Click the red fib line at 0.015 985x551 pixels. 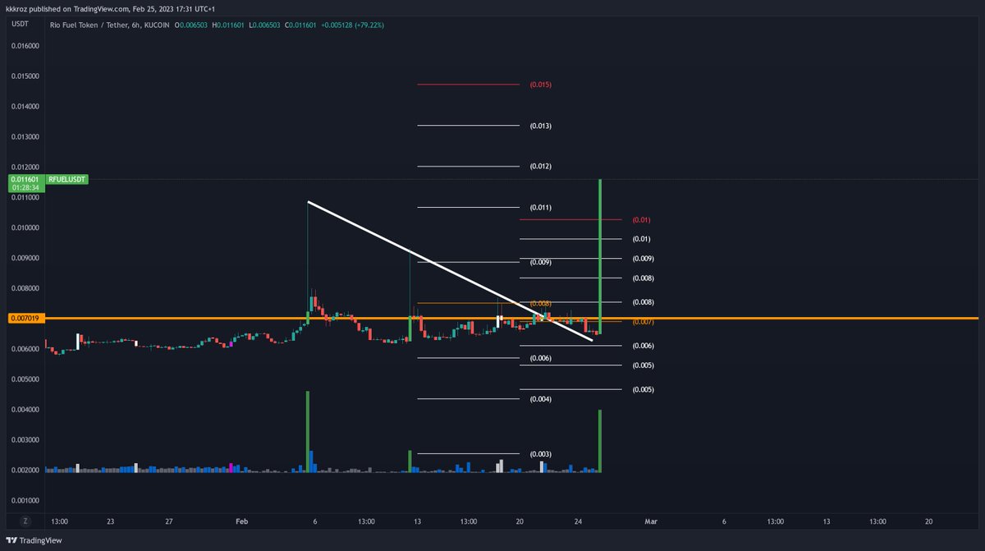point(468,84)
